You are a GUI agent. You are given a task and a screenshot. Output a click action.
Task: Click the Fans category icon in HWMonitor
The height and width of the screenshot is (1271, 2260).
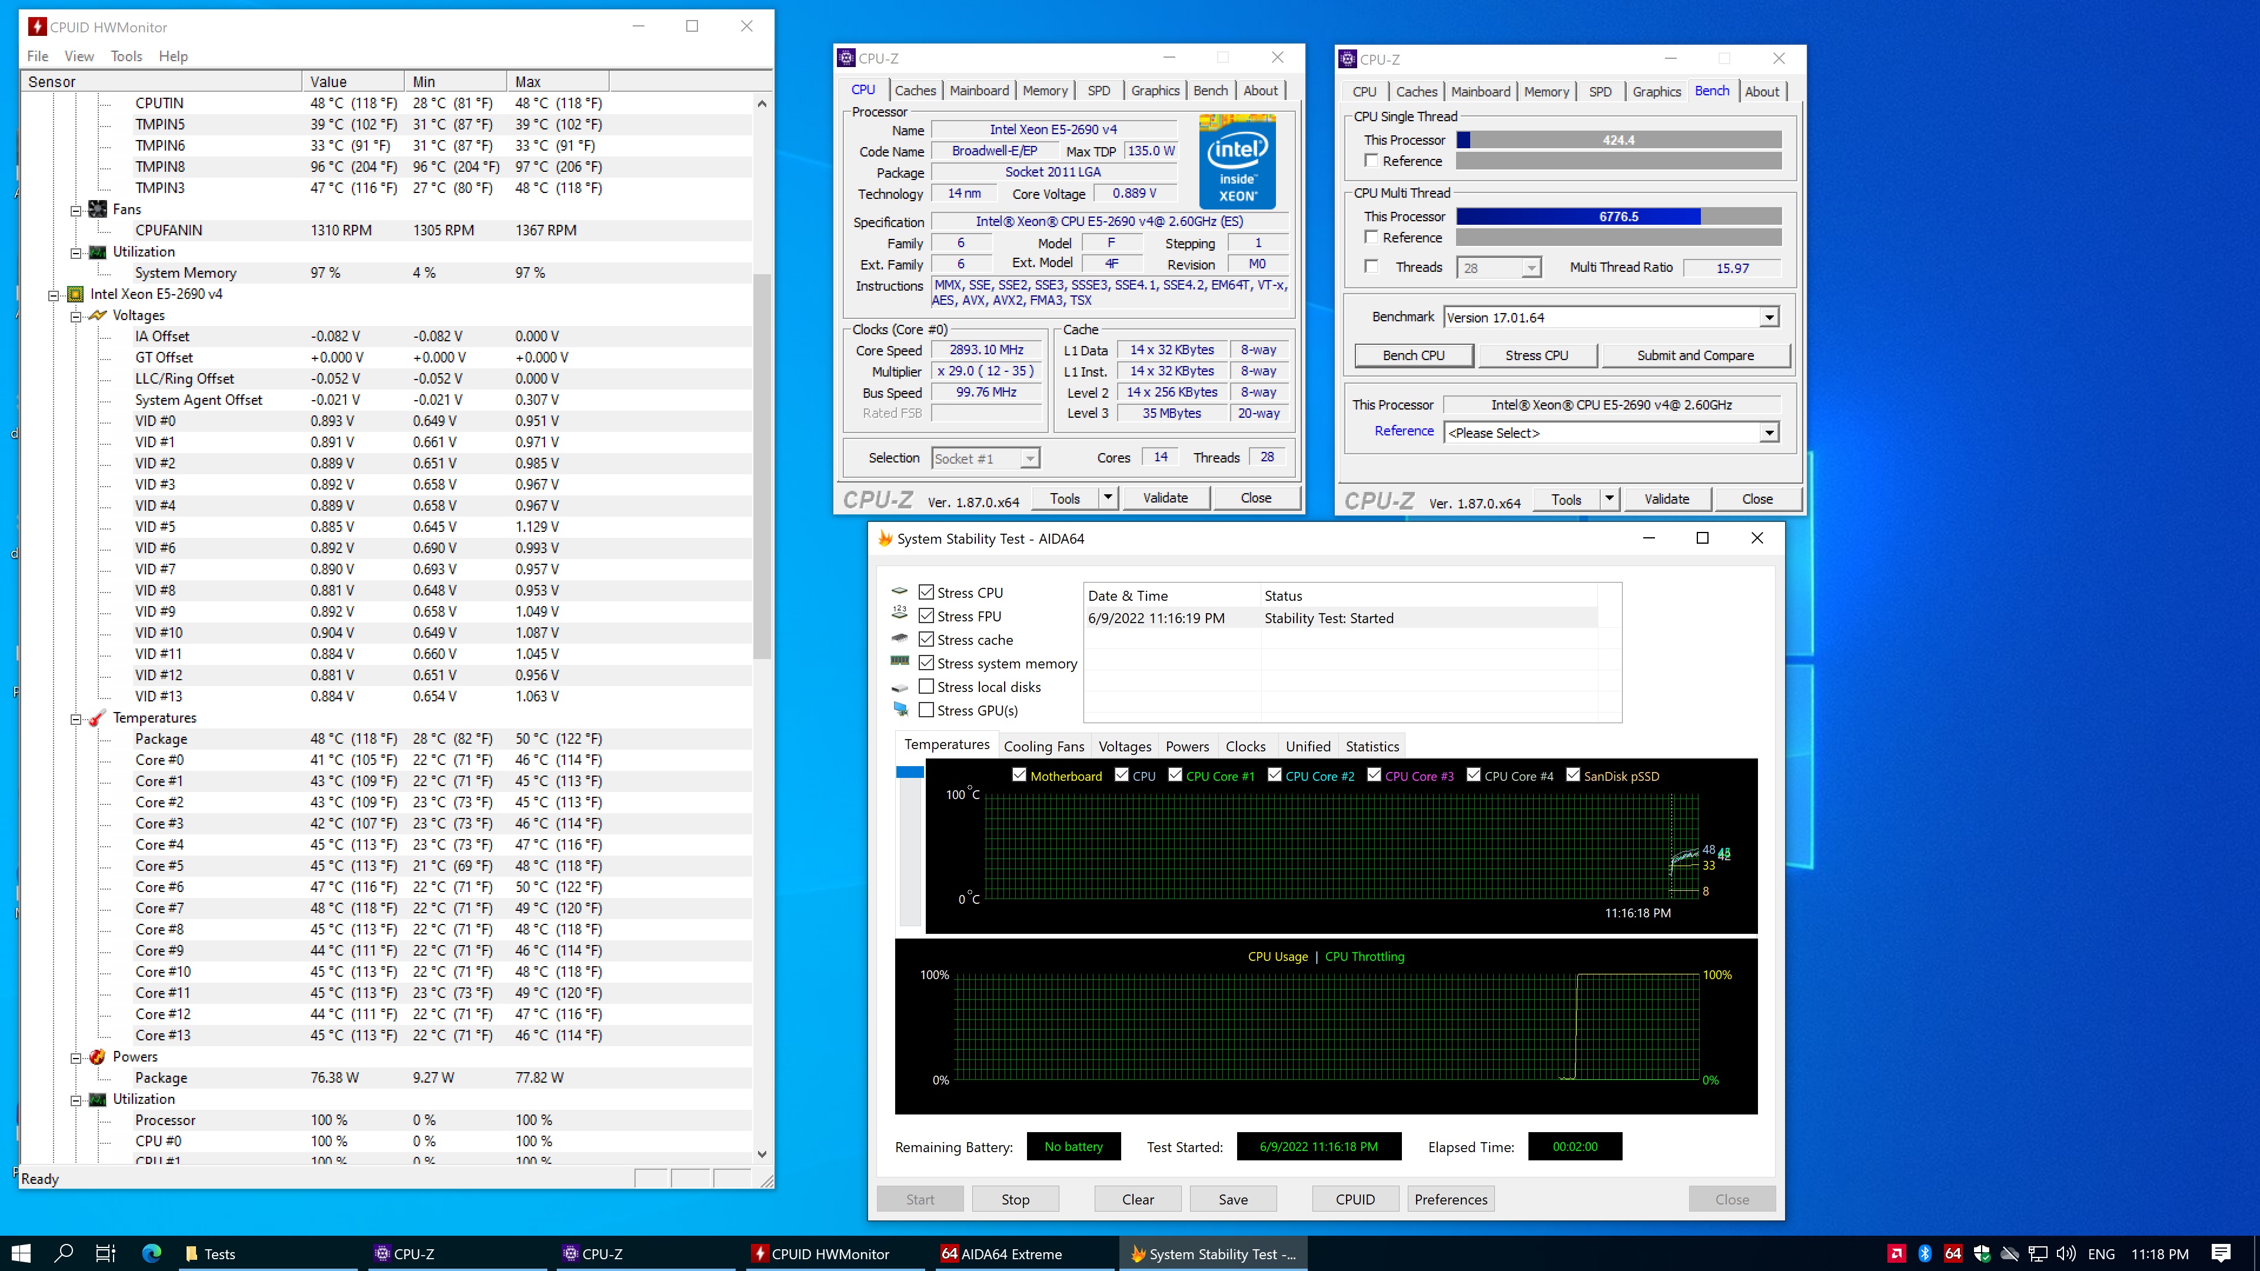[98, 209]
